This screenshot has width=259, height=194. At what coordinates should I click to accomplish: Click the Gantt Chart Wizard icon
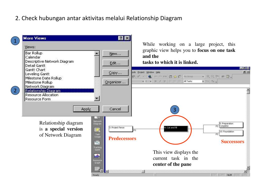click(213, 81)
